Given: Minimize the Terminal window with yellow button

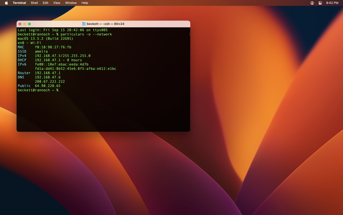Looking at the screenshot, I should (x=25, y=24).
